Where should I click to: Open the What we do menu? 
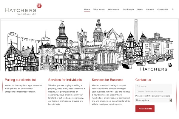99,10
